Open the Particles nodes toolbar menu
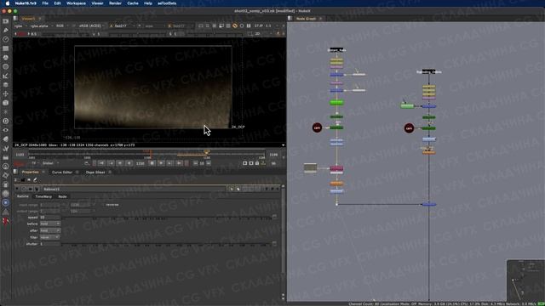This screenshot has width=545, height=306. pos(6,111)
